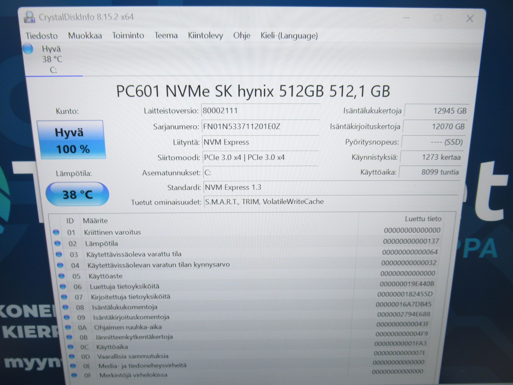Click status dot for Merkintöjä virhelokissa row
Viewport: 513px width, 385px height.
(74, 375)
